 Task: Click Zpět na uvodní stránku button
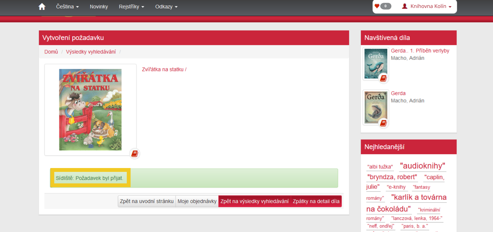click(147, 201)
